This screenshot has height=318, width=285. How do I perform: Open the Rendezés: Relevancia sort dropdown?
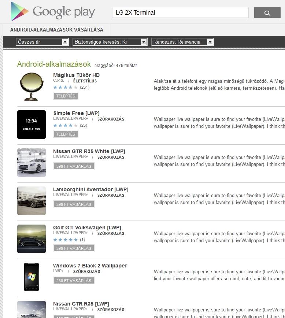(x=182, y=42)
